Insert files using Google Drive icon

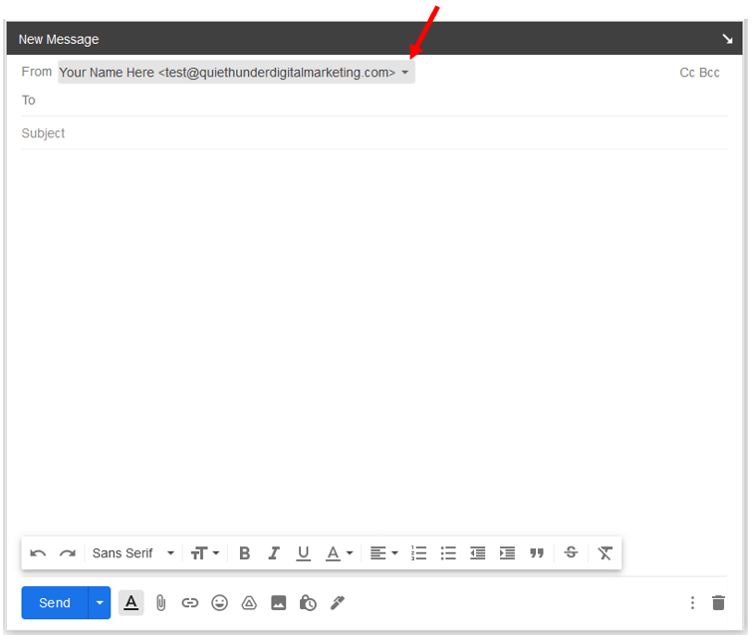coord(249,603)
